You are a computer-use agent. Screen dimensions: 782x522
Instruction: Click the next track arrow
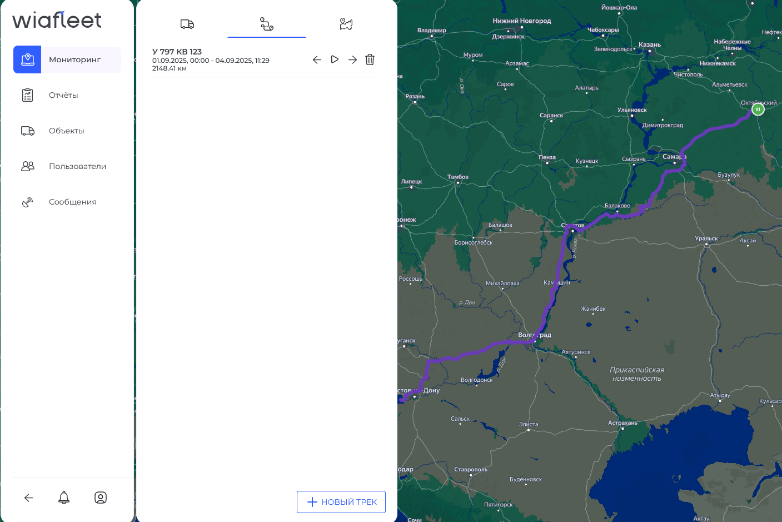[352, 59]
